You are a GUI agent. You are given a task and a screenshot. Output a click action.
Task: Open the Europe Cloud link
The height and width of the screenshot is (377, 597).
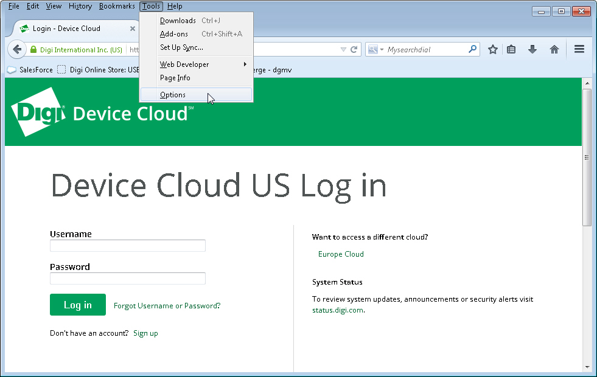coord(341,254)
